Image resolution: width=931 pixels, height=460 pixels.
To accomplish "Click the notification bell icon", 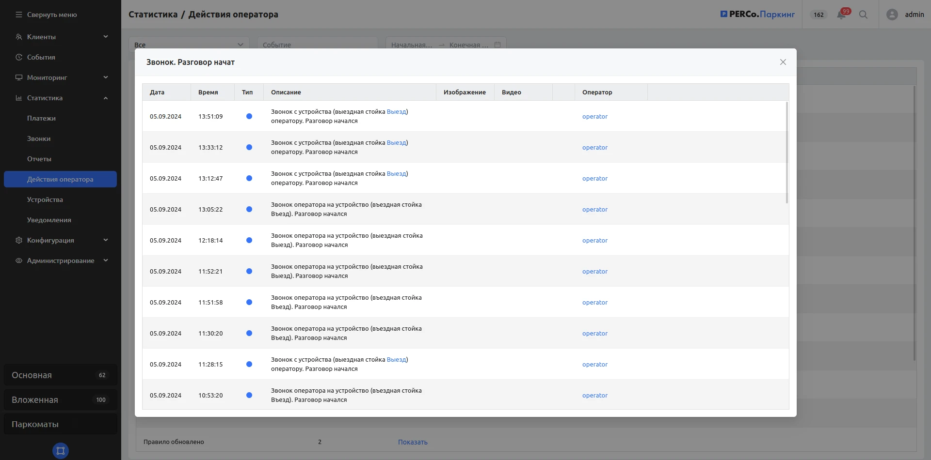I will (x=841, y=15).
